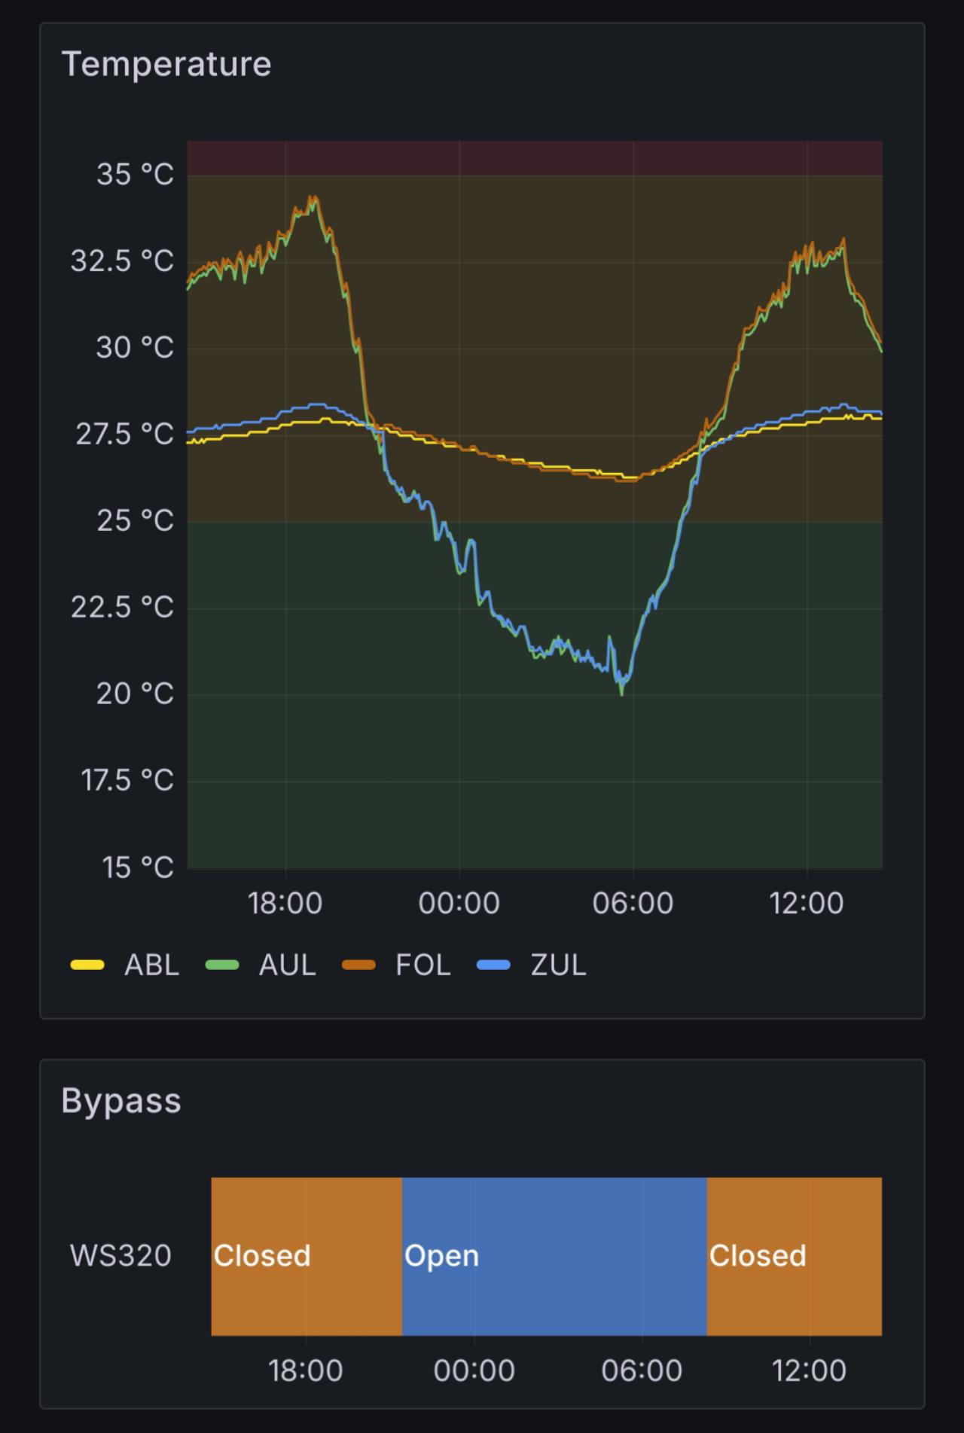
Task: Open the Temperature panel title menu
Action: 166,64
